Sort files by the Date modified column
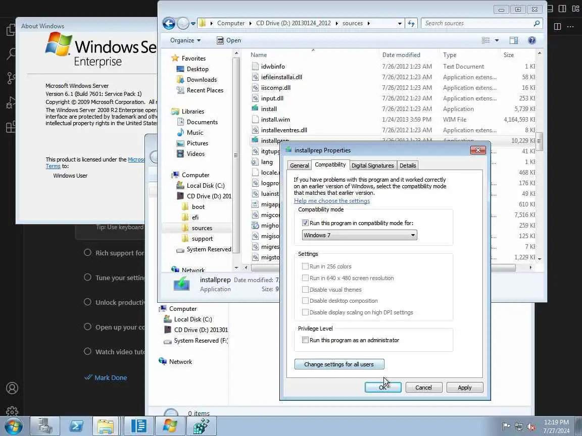 (401, 55)
